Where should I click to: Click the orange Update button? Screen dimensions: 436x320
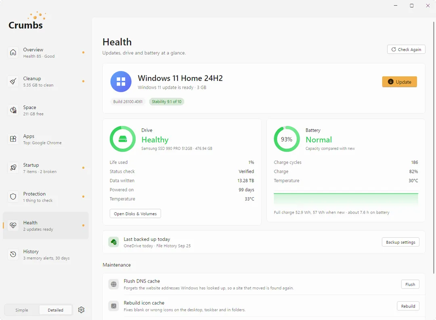pyautogui.click(x=399, y=82)
